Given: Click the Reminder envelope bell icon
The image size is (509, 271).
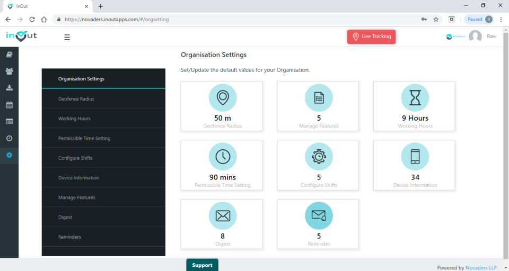Looking at the screenshot, I should click(319, 215).
